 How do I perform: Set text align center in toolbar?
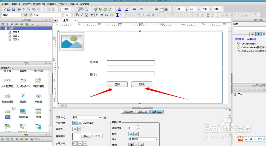(97, 15)
